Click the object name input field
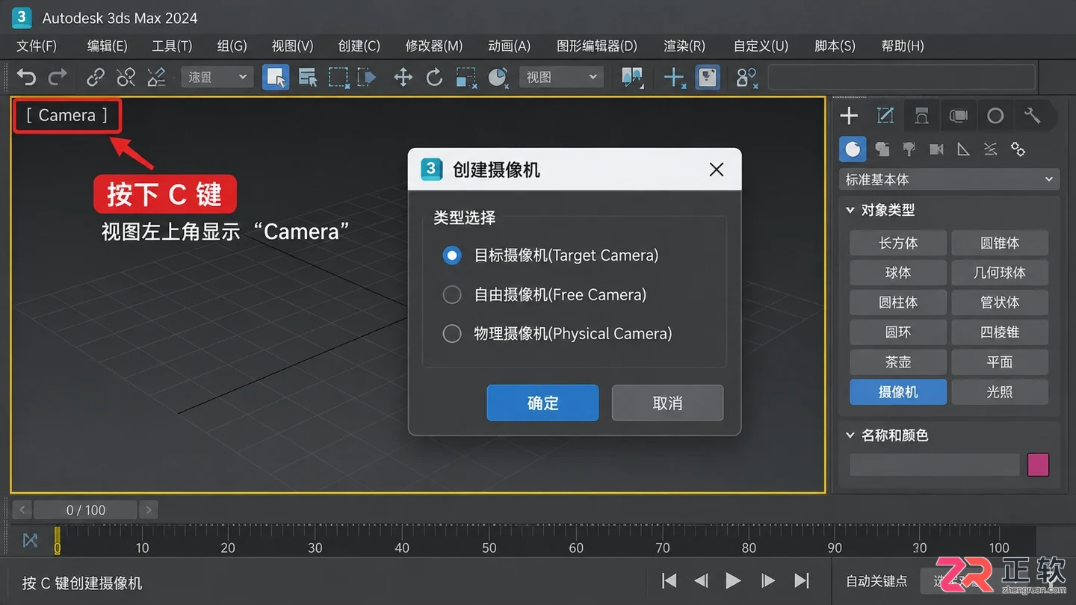This screenshot has height=605, width=1076. 935,465
